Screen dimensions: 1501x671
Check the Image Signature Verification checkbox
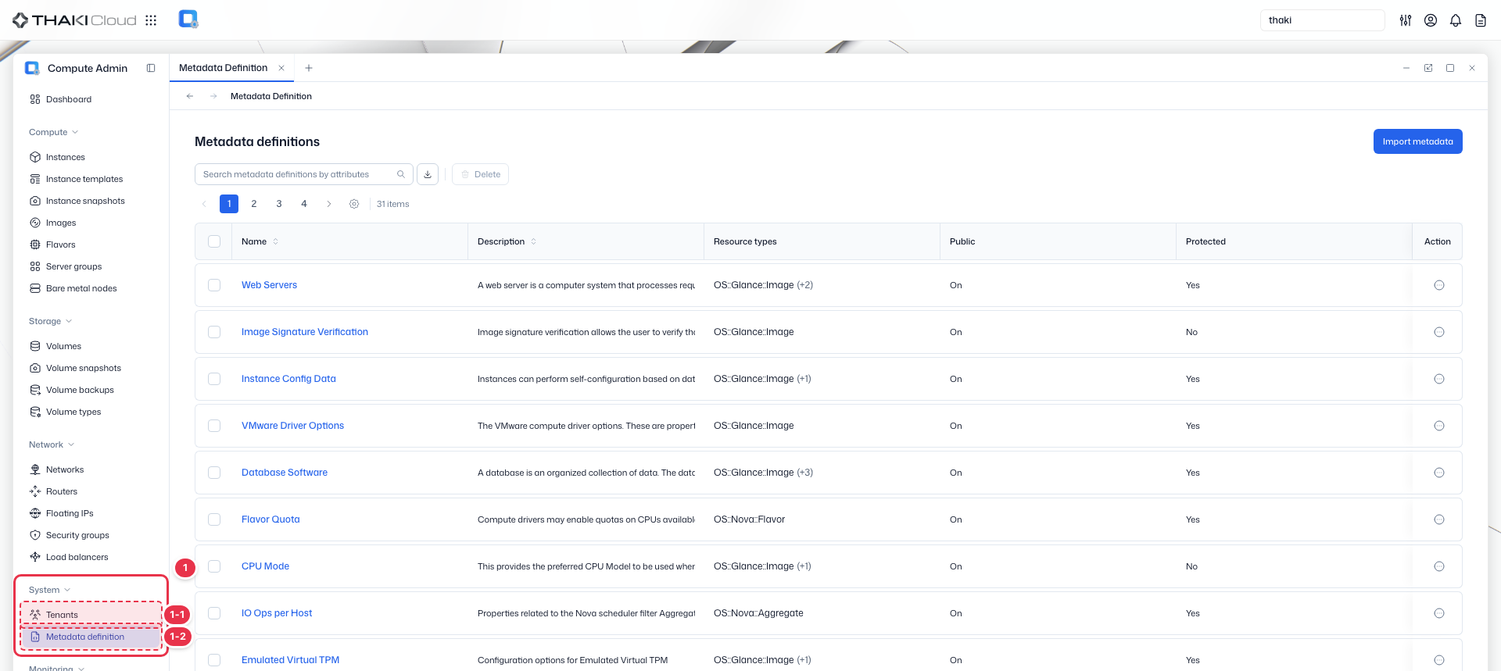click(x=214, y=332)
